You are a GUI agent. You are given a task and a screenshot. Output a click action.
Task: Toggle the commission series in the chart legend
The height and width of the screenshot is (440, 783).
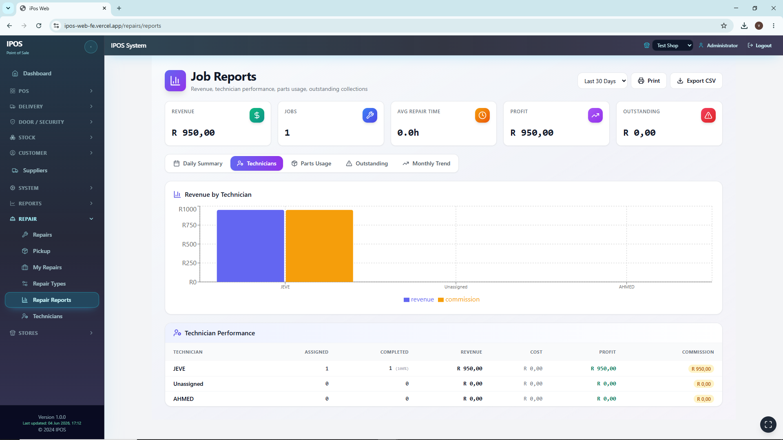click(459, 299)
